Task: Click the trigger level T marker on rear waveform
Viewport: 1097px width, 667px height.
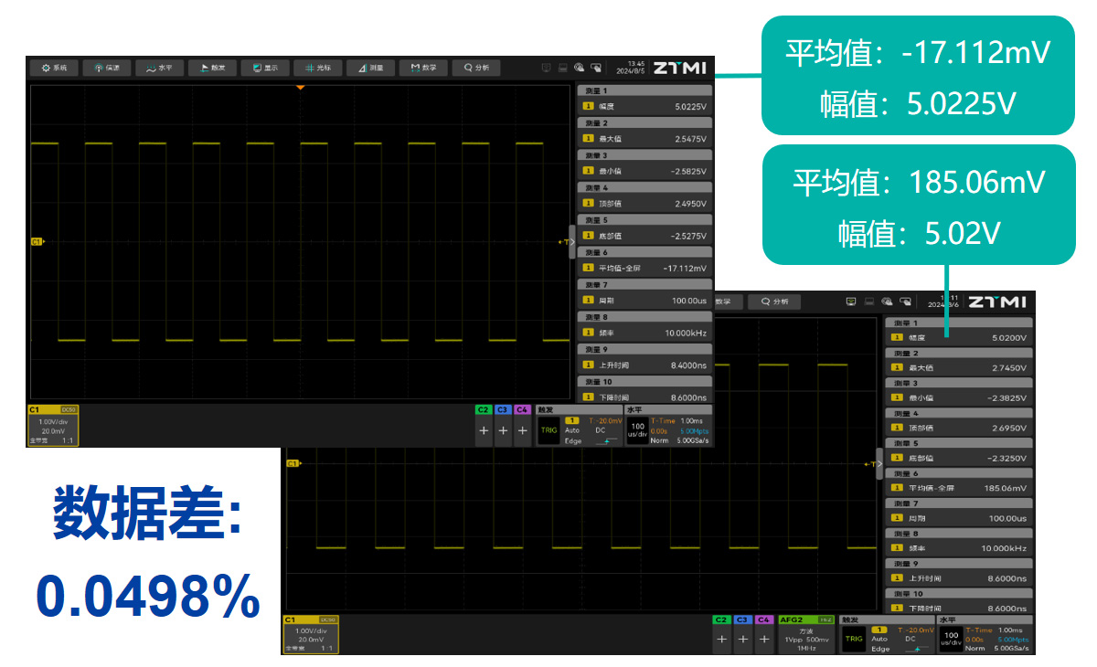Action: [868, 464]
